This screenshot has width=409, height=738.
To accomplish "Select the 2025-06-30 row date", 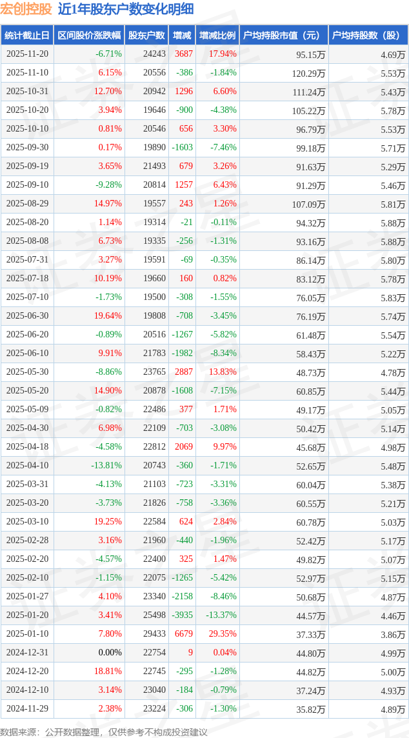I will click(27, 316).
